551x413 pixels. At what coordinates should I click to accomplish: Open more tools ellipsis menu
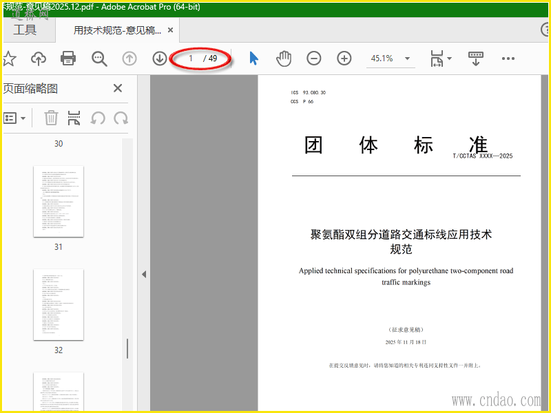pyautogui.click(x=508, y=59)
